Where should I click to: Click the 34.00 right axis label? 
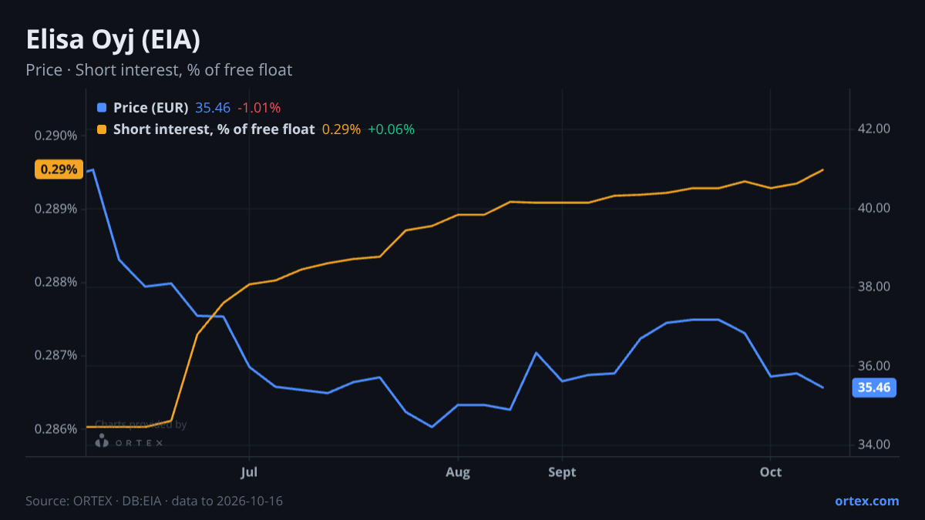(x=875, y=445)
